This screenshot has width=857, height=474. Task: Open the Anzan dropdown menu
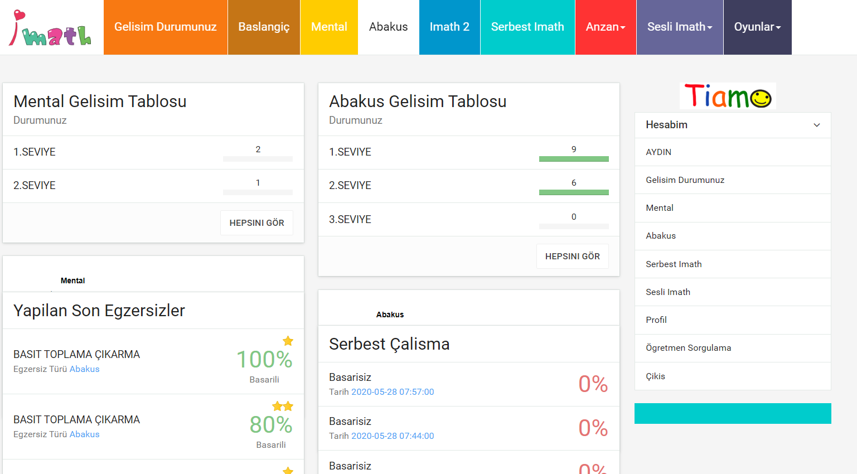(x=606, y=27)
